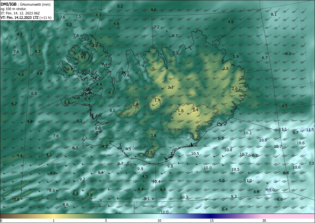Click the 4.7 value near the west edge
Image resolution: width=315 pixels, height=223 pixels.
click(14, 104)
